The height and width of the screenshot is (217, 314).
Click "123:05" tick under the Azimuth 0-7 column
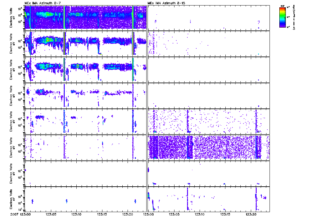tap(51, 214)
